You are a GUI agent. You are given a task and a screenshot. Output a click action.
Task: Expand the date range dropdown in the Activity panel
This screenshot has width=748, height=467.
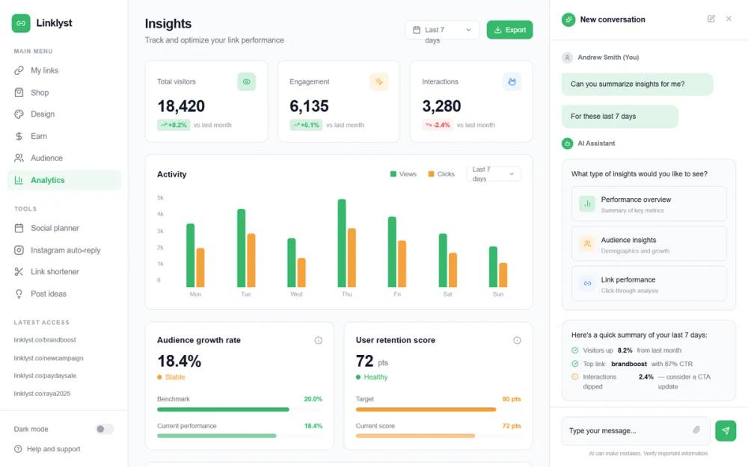[x=493, y=173]
